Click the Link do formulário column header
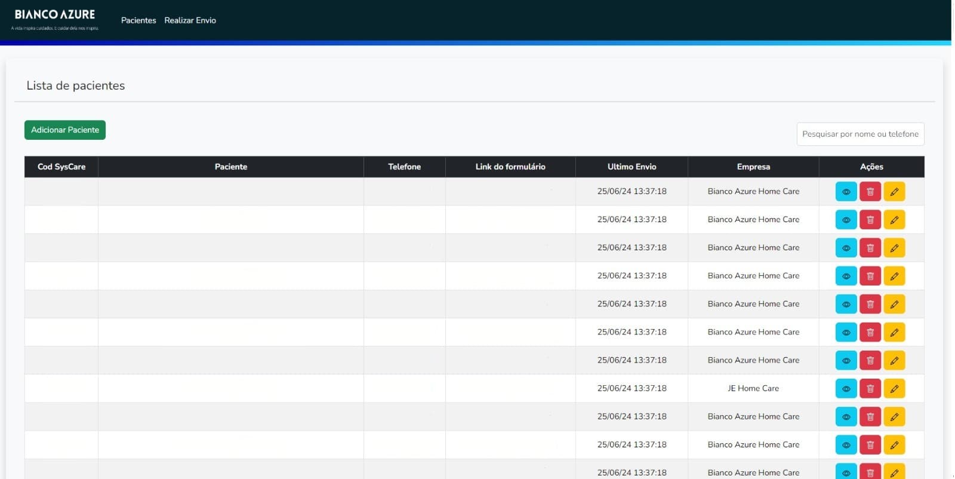 (x=510, y=167)
